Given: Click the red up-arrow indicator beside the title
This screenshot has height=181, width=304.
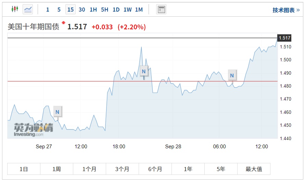Looking at the screenshot, I should 63,23.
